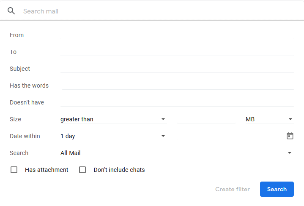Open the 1 day date range dropdown
Viewport: 304px width, 206px height.
113,136
